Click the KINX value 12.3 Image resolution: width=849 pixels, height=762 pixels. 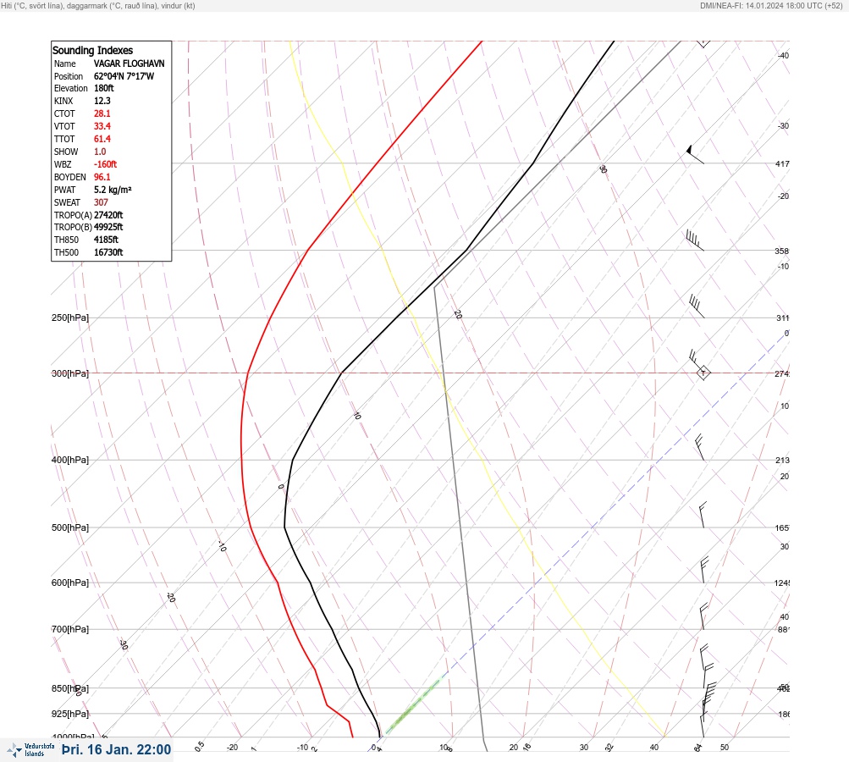point(102,101)
